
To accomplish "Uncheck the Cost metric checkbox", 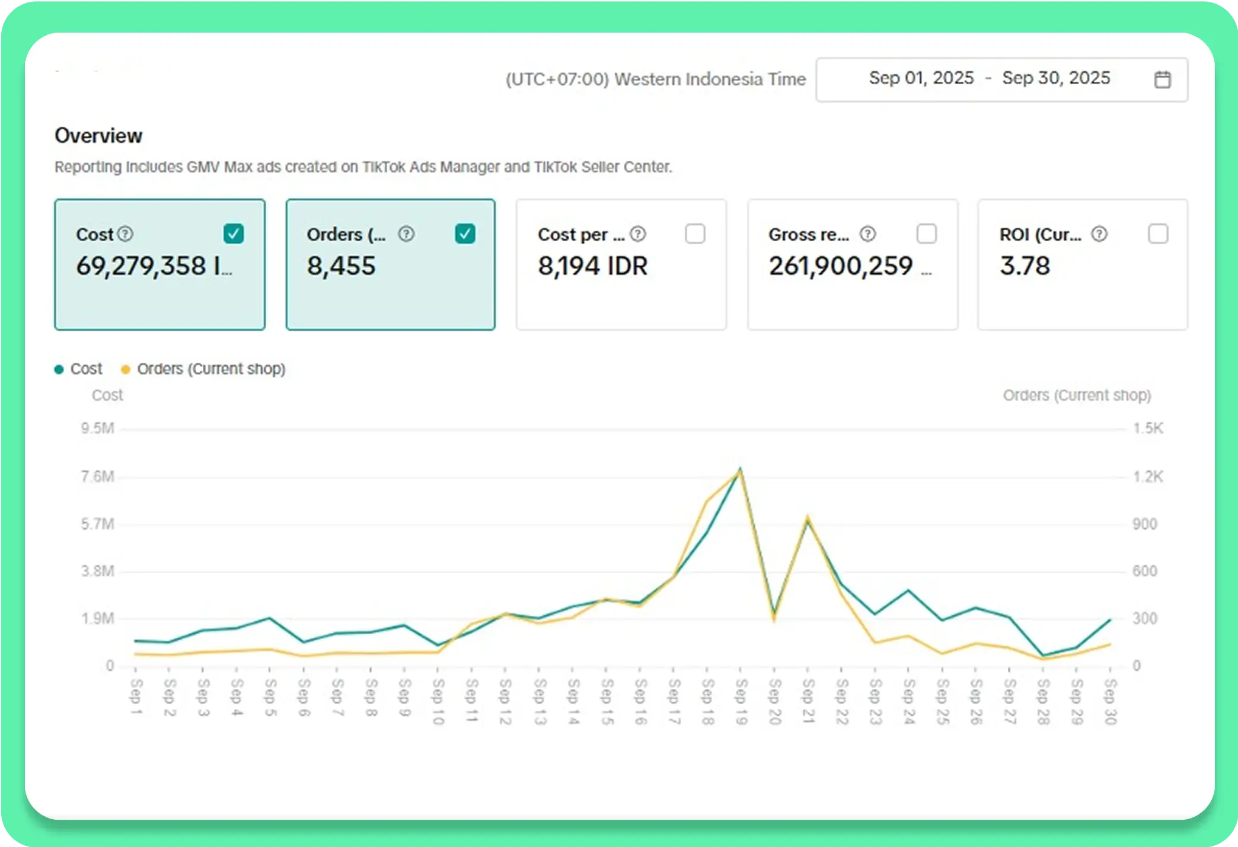I will click(234, 234).
